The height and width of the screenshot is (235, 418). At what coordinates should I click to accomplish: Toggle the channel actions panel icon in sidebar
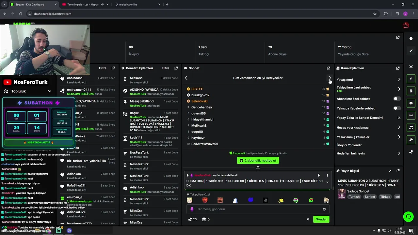(411, 127)
